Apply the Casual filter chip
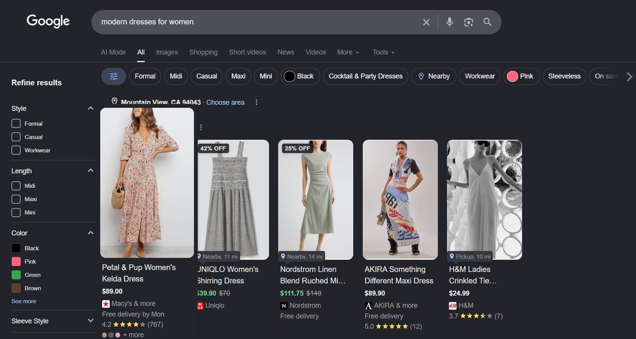Screen dimensions: 636x339 [x=207, y=76]
